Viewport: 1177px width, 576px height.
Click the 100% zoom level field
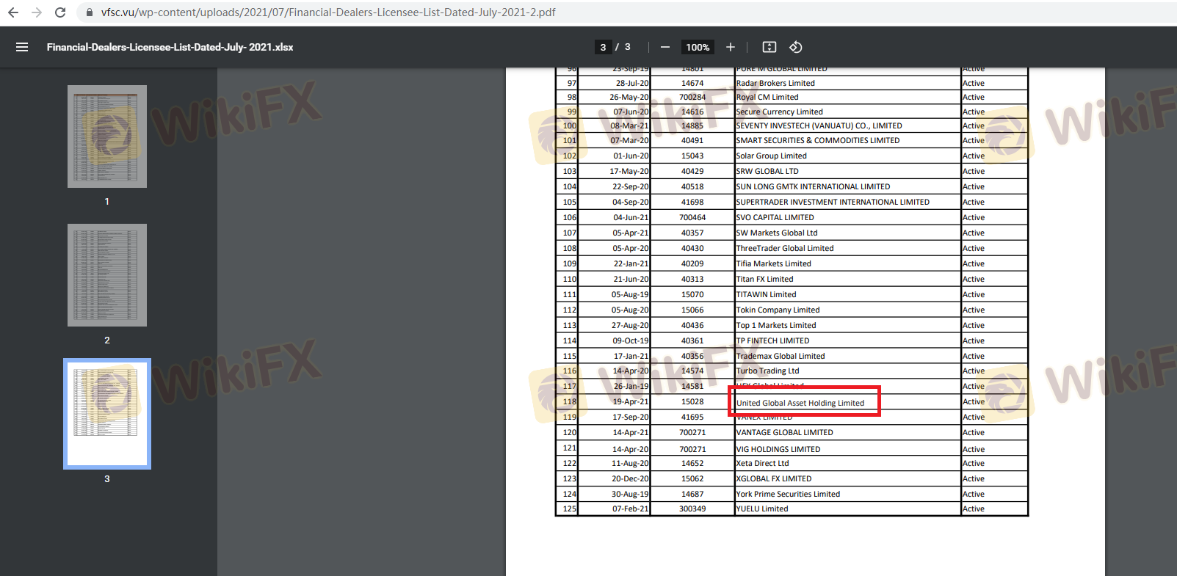click(697, 47)
